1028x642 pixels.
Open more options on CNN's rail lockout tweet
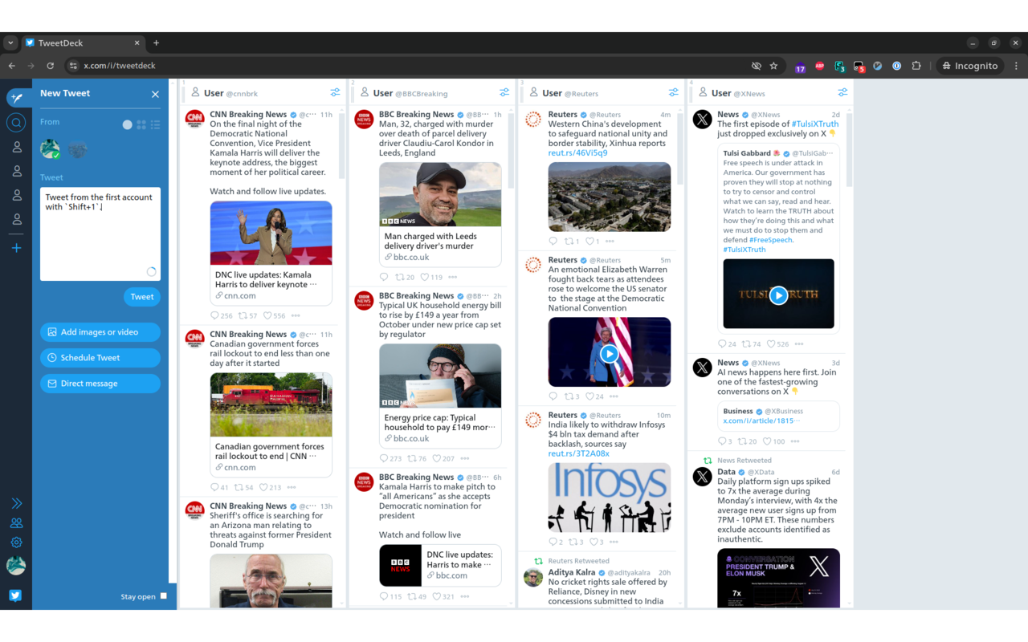point(292,487)
